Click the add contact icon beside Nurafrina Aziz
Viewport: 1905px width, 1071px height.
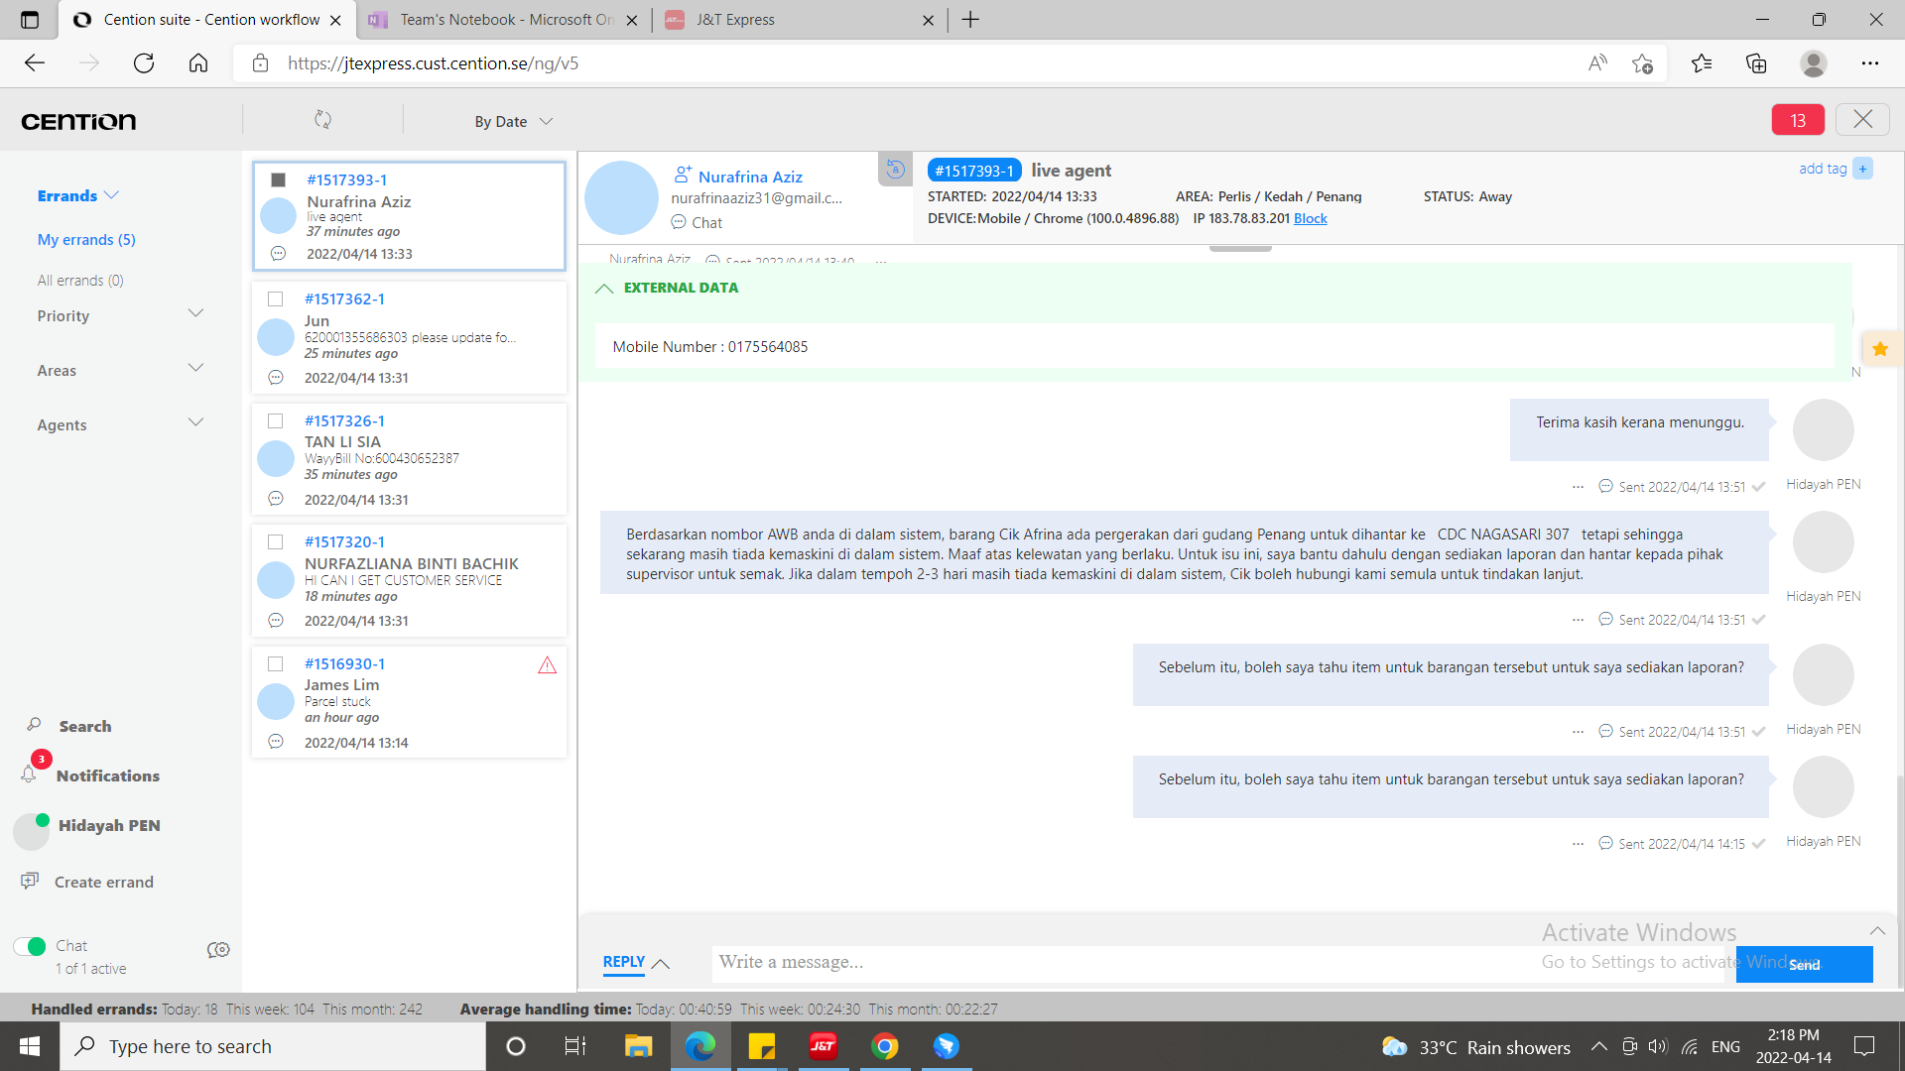[x=683, y=175]
